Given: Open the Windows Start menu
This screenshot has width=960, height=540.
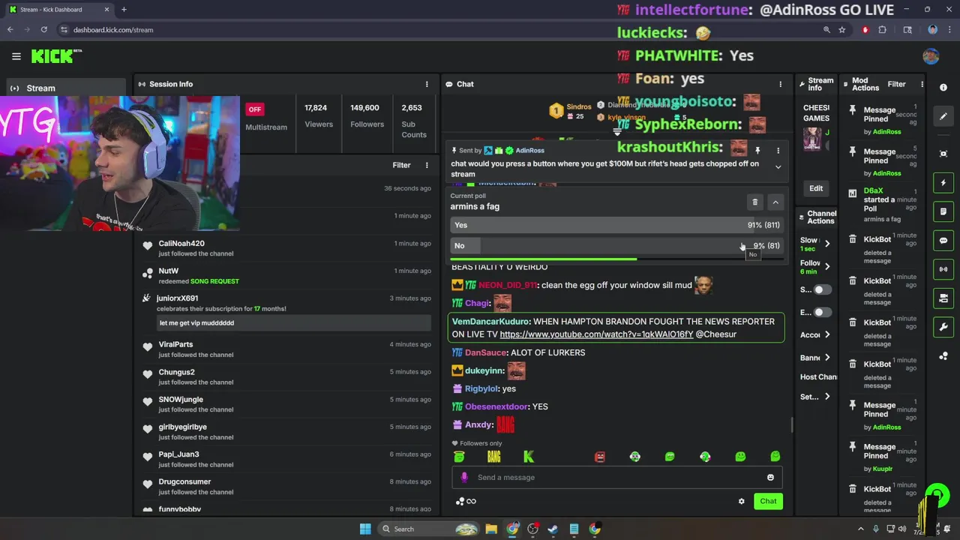Looking at the screenshot, I should click(365, 529).
